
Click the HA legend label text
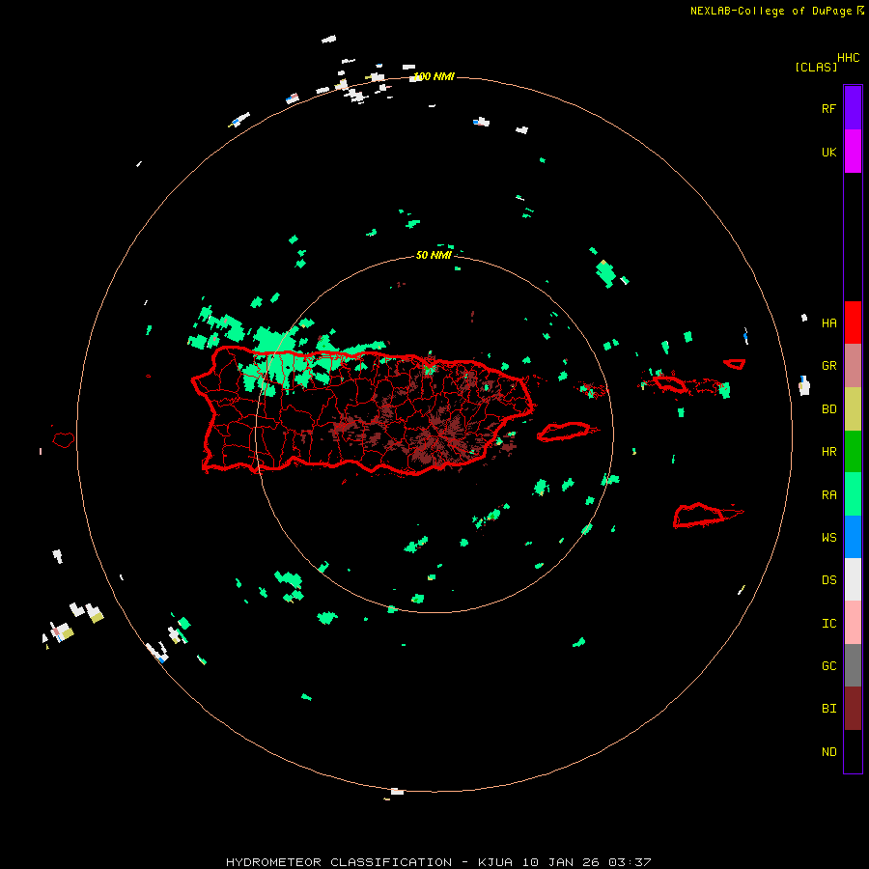[x=828, y=323]
